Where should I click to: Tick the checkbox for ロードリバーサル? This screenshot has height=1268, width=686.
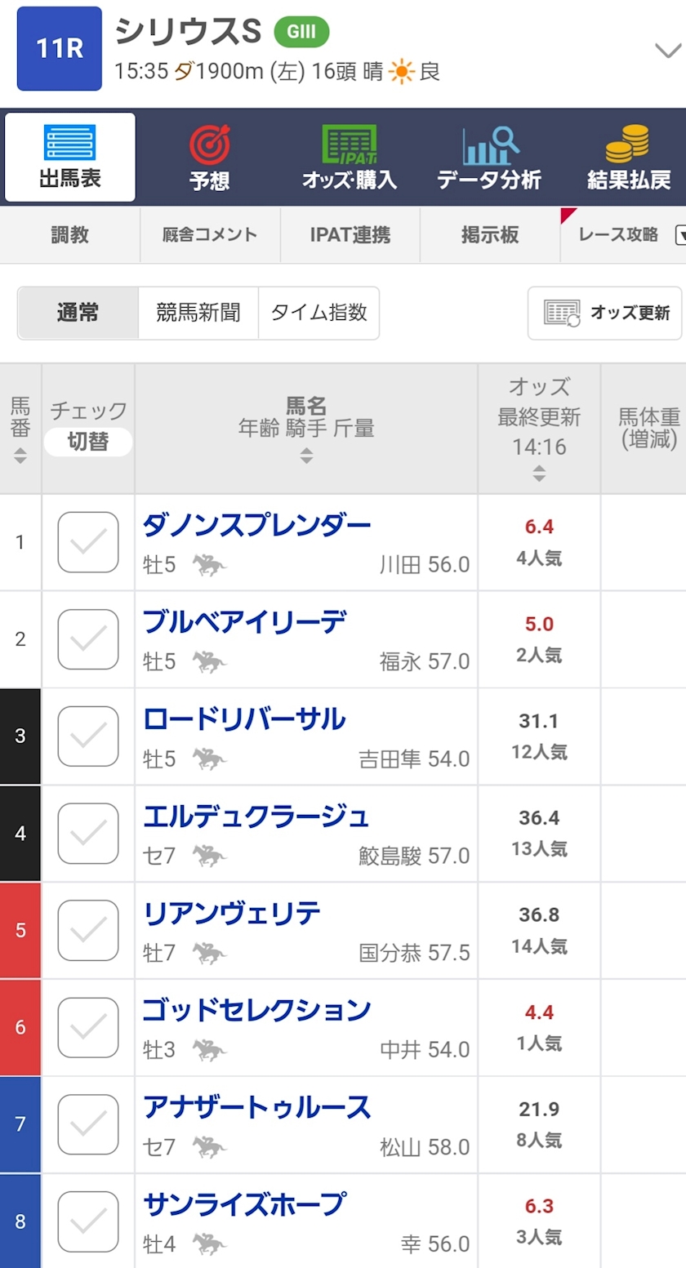coord(88,736)
